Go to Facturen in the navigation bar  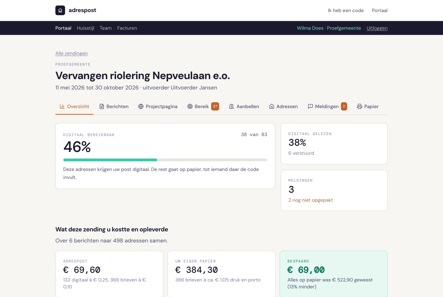click(x=127, y=28)
